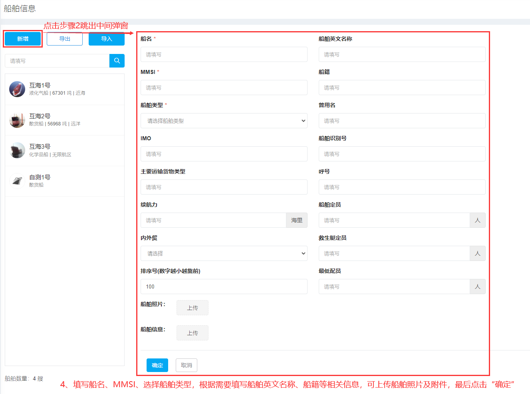Click 散货船 | 56968 吨 | 远洋 text
530x394 pixels.
[x=55, y=124]
